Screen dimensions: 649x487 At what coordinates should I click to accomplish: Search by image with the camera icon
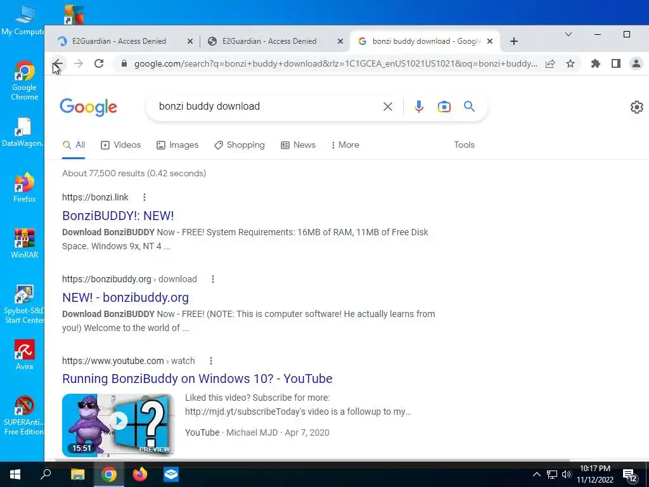[444, 107]
